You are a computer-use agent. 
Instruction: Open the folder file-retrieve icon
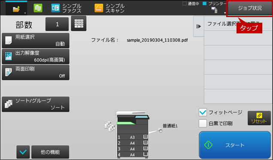point(16,9)
